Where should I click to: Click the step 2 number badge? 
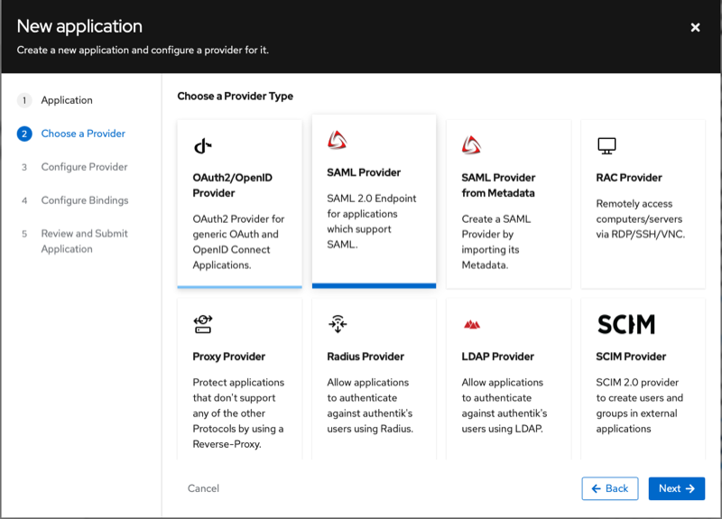24,134
